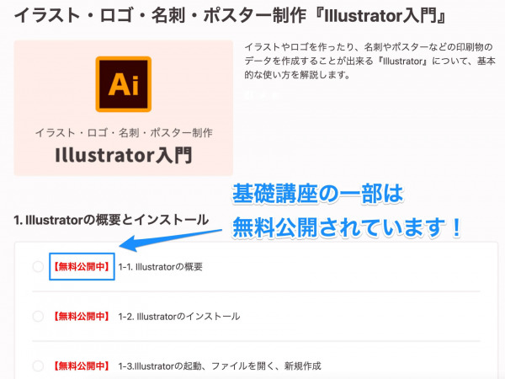505x379 pixels.
Task: Toggle completion circle for 1-2. Illustratorのインストール
Action: 38,316
